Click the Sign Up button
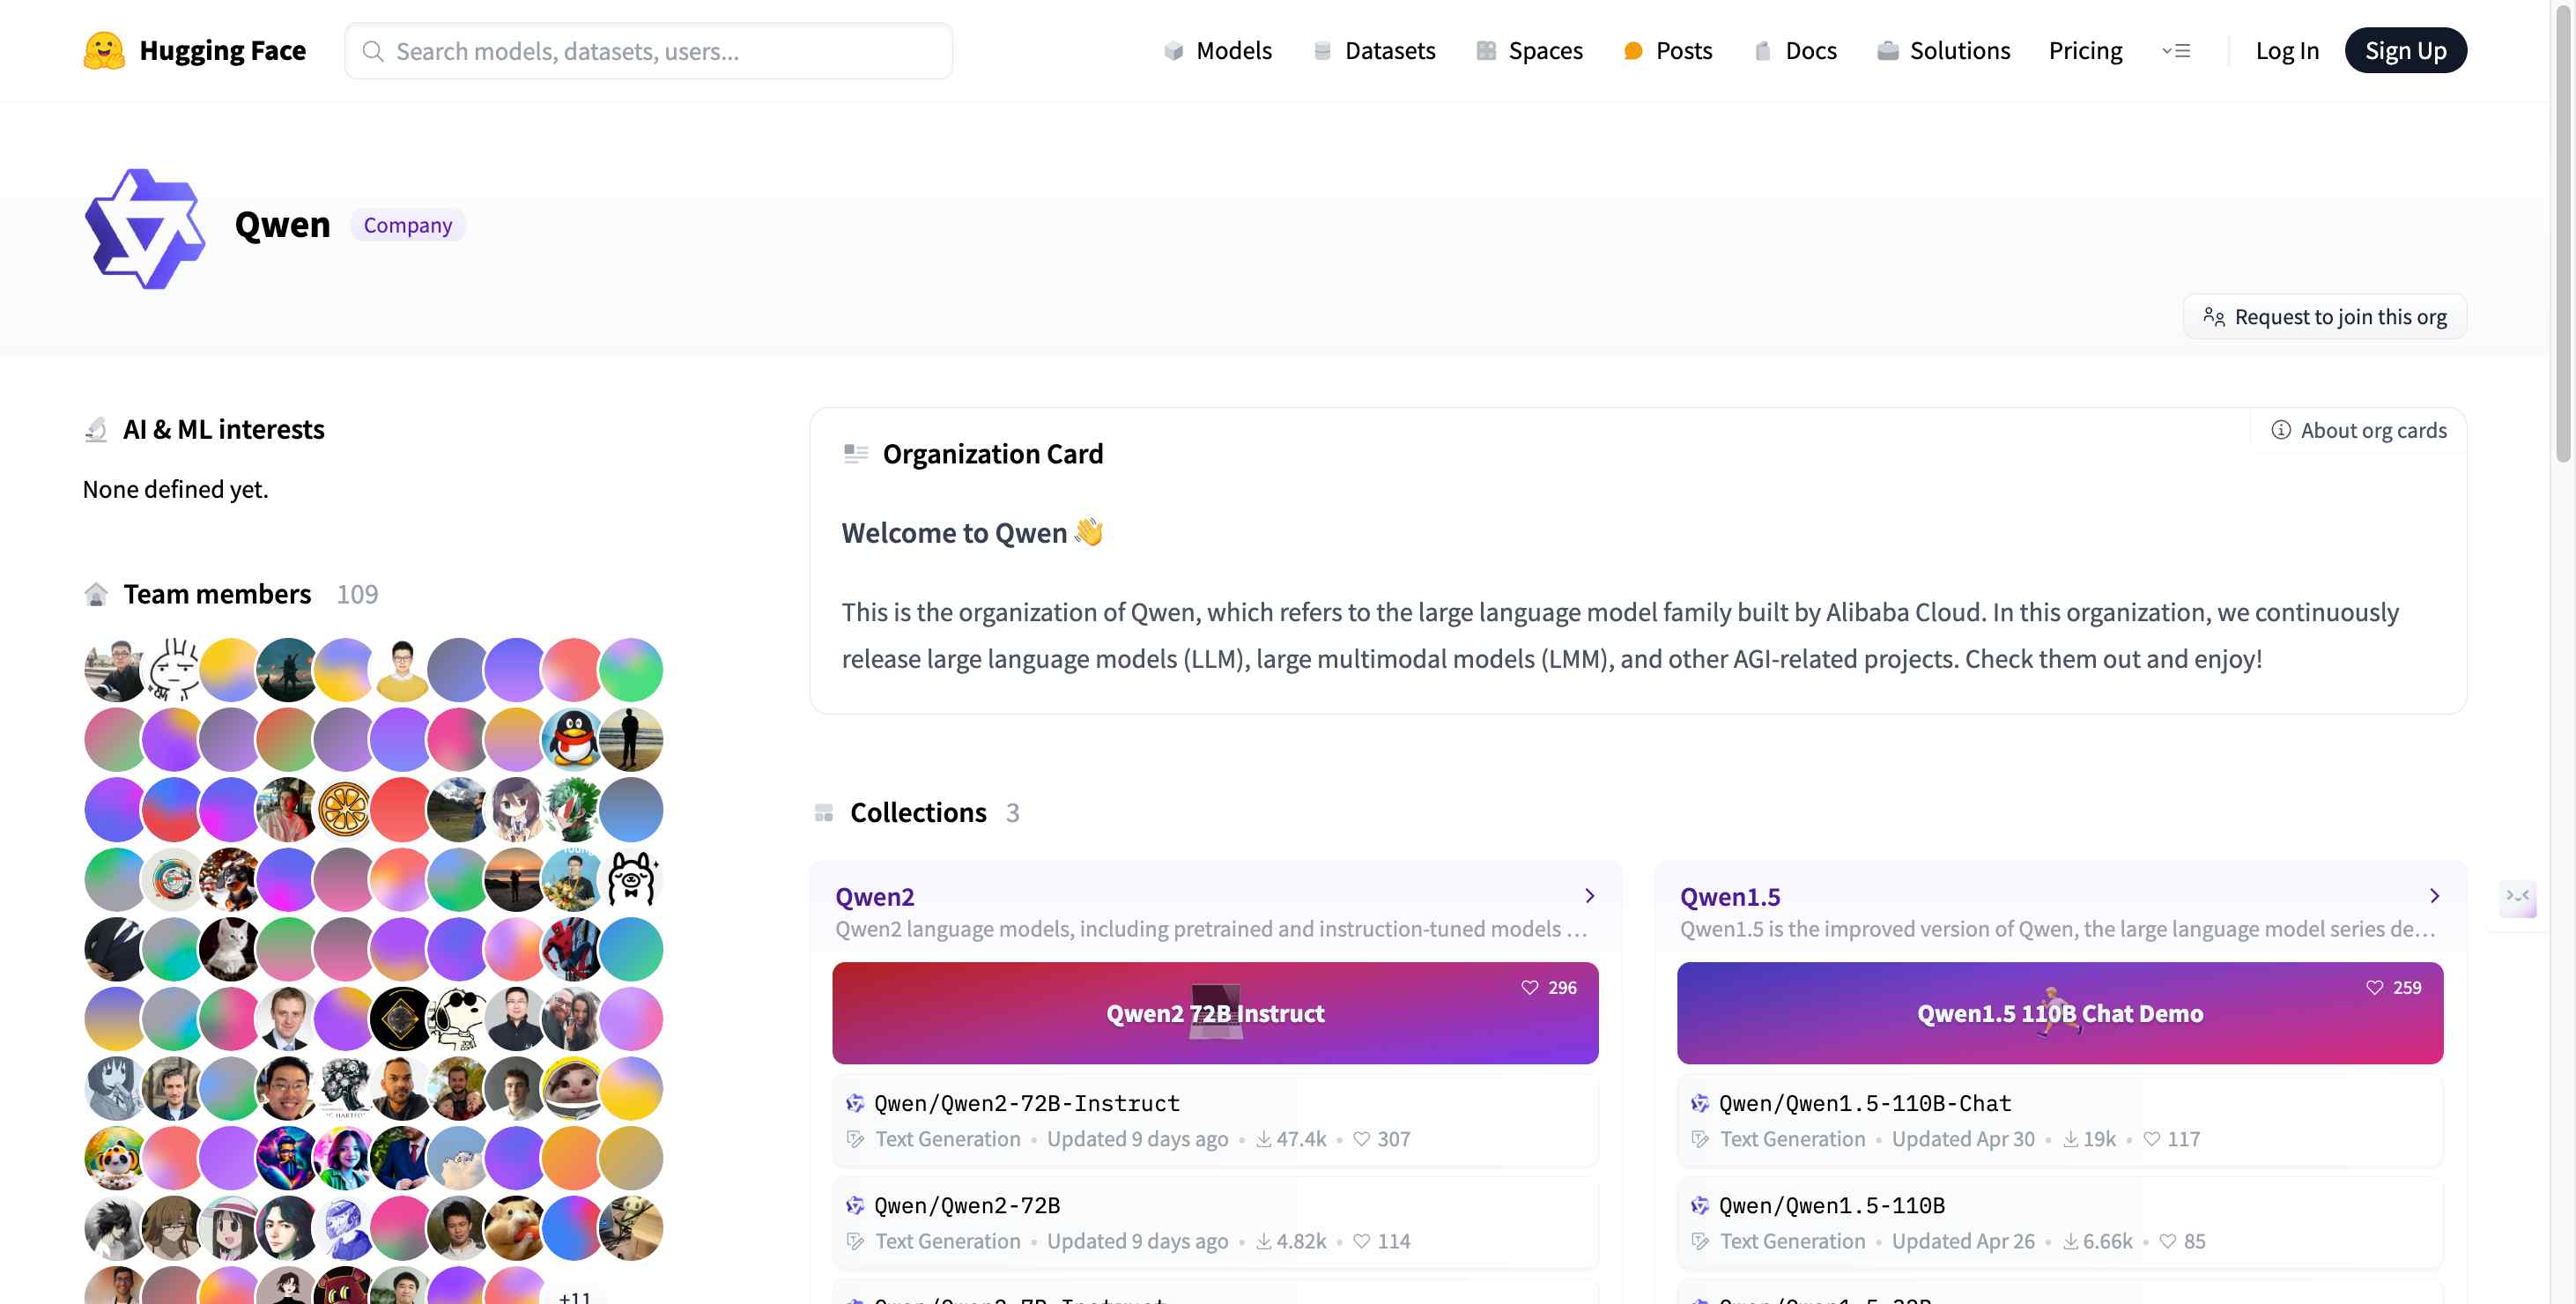Screen dimensions: 2576x1304 pyautogui.click(x=2405, y=51)
